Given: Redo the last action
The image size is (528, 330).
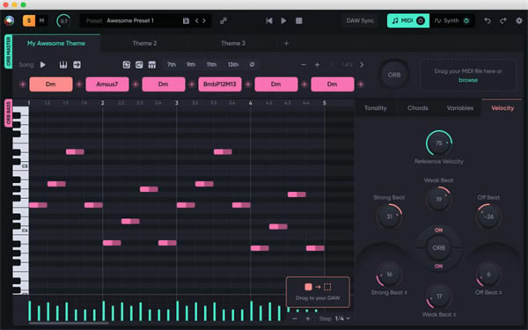Looking at the screenshot, I should (503, 21).
